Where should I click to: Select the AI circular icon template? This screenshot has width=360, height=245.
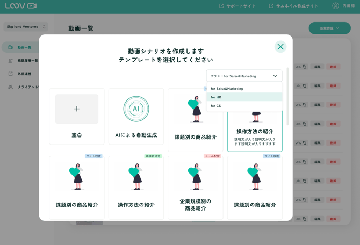136,109
